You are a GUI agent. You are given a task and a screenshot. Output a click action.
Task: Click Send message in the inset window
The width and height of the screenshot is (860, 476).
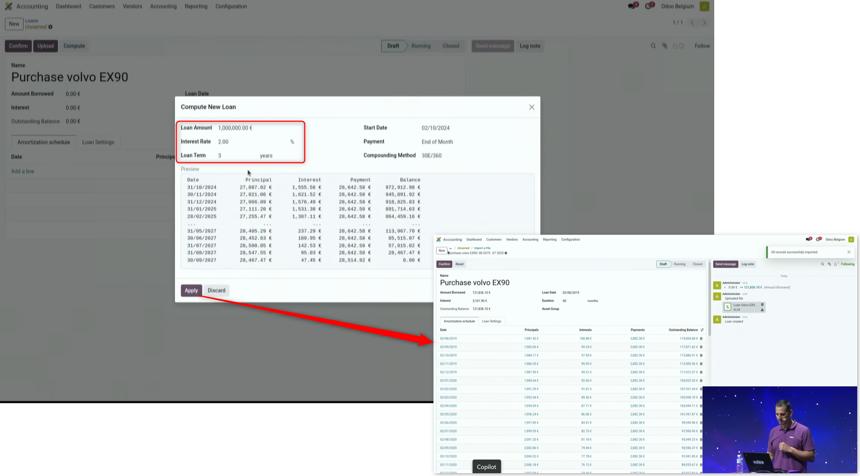point(725,264)
